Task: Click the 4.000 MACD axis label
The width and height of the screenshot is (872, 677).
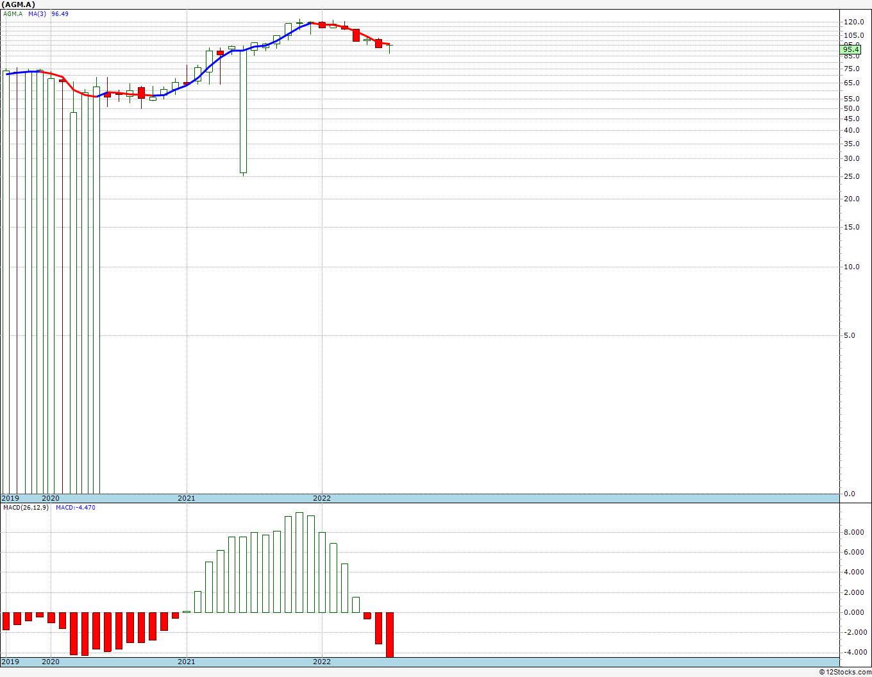Action: tap(854, 573)
